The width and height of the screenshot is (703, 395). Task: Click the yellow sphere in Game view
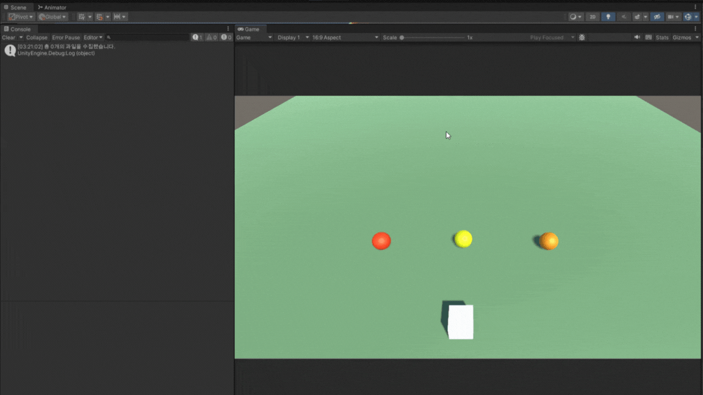coord(463,239)
